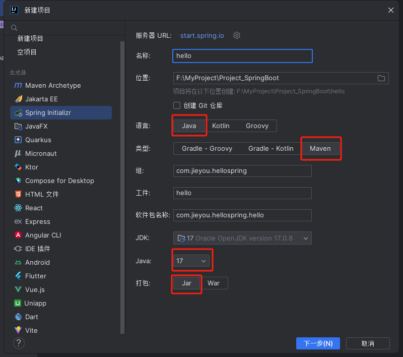Viewport: 403px width, 357px height.
Task: Click the search magnifier icon
Action: point(14,28)
